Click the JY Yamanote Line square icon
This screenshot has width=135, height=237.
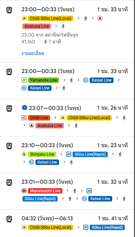click(24, 80)
